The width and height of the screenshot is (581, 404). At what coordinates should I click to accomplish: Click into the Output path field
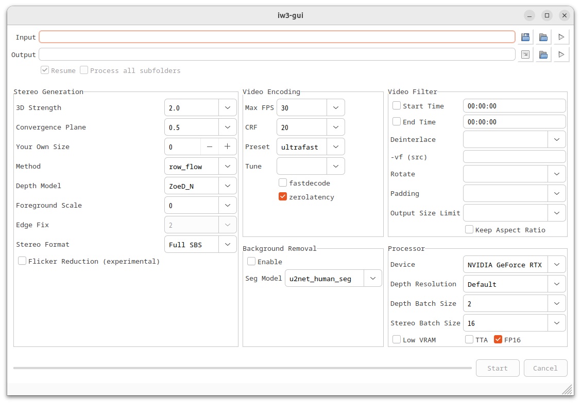(x=277, y=54)
